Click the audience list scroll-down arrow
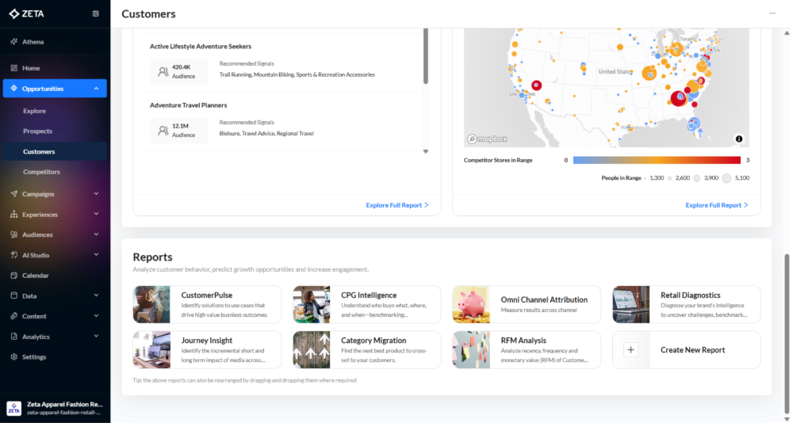The width and height of the screenshot is (793, 423). tap(425, 151)
